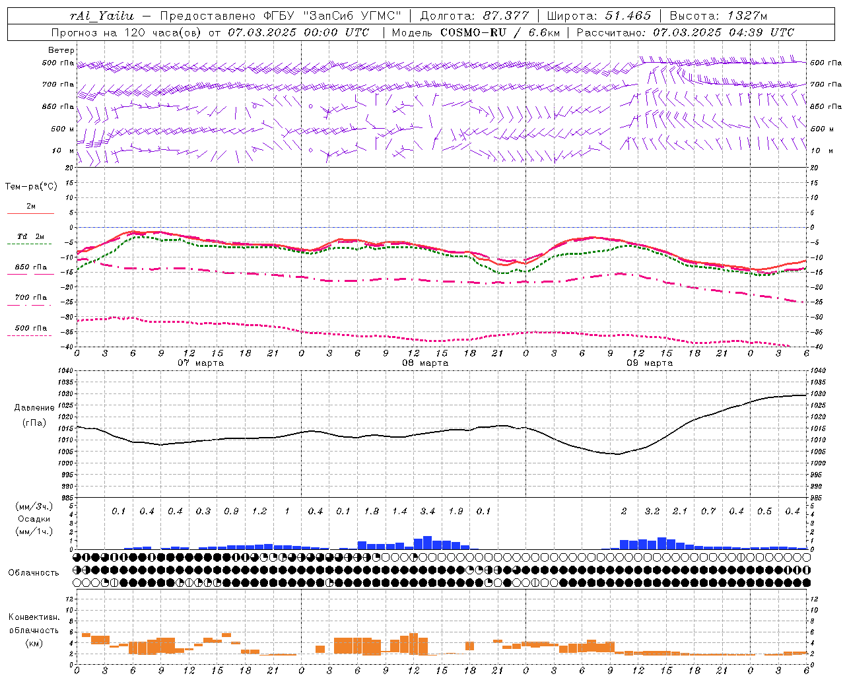The width and height of the screenshot is (845, 676).
Task: Click the (км) unit label under облачность
Action: 34,642
